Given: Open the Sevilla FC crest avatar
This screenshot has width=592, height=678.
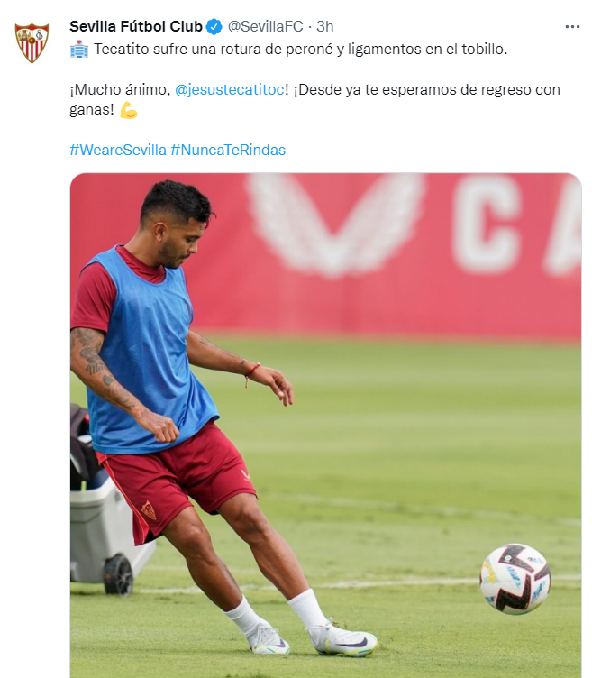Looking at the screenshot, I should (32, 42).
